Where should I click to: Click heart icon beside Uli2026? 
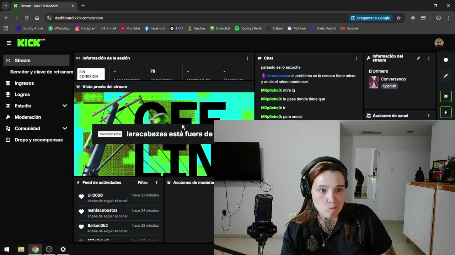(81, 197)
